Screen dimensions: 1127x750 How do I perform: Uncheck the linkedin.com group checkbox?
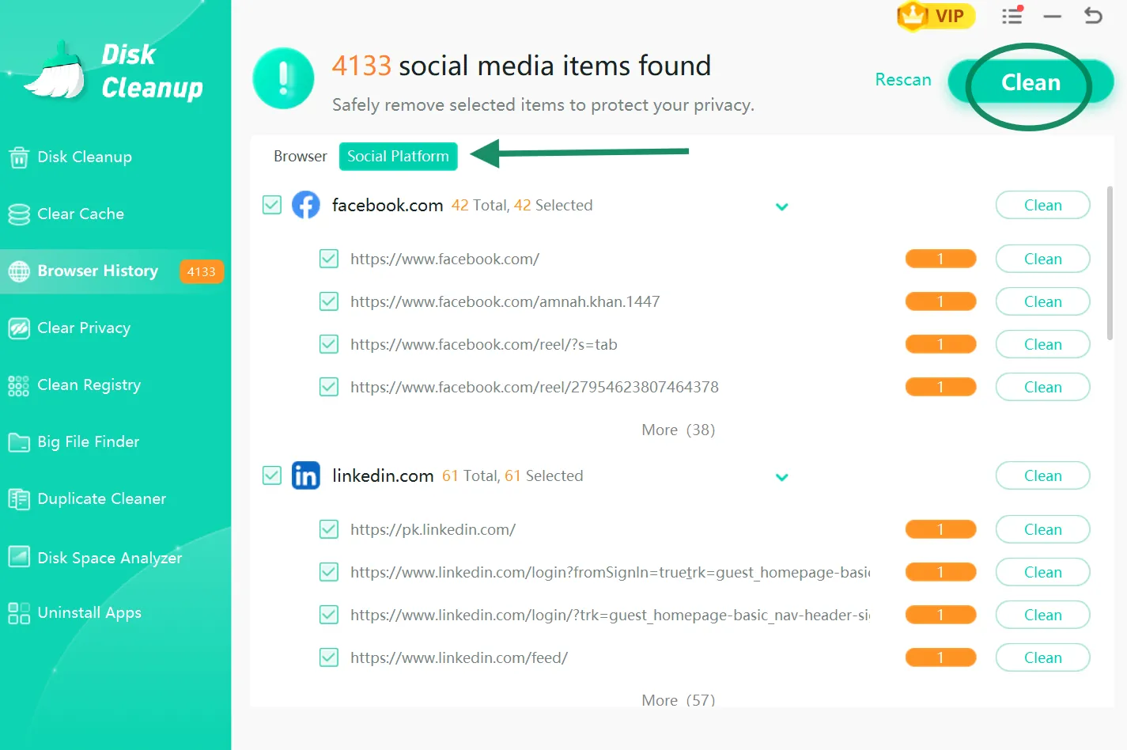point(272,475)
